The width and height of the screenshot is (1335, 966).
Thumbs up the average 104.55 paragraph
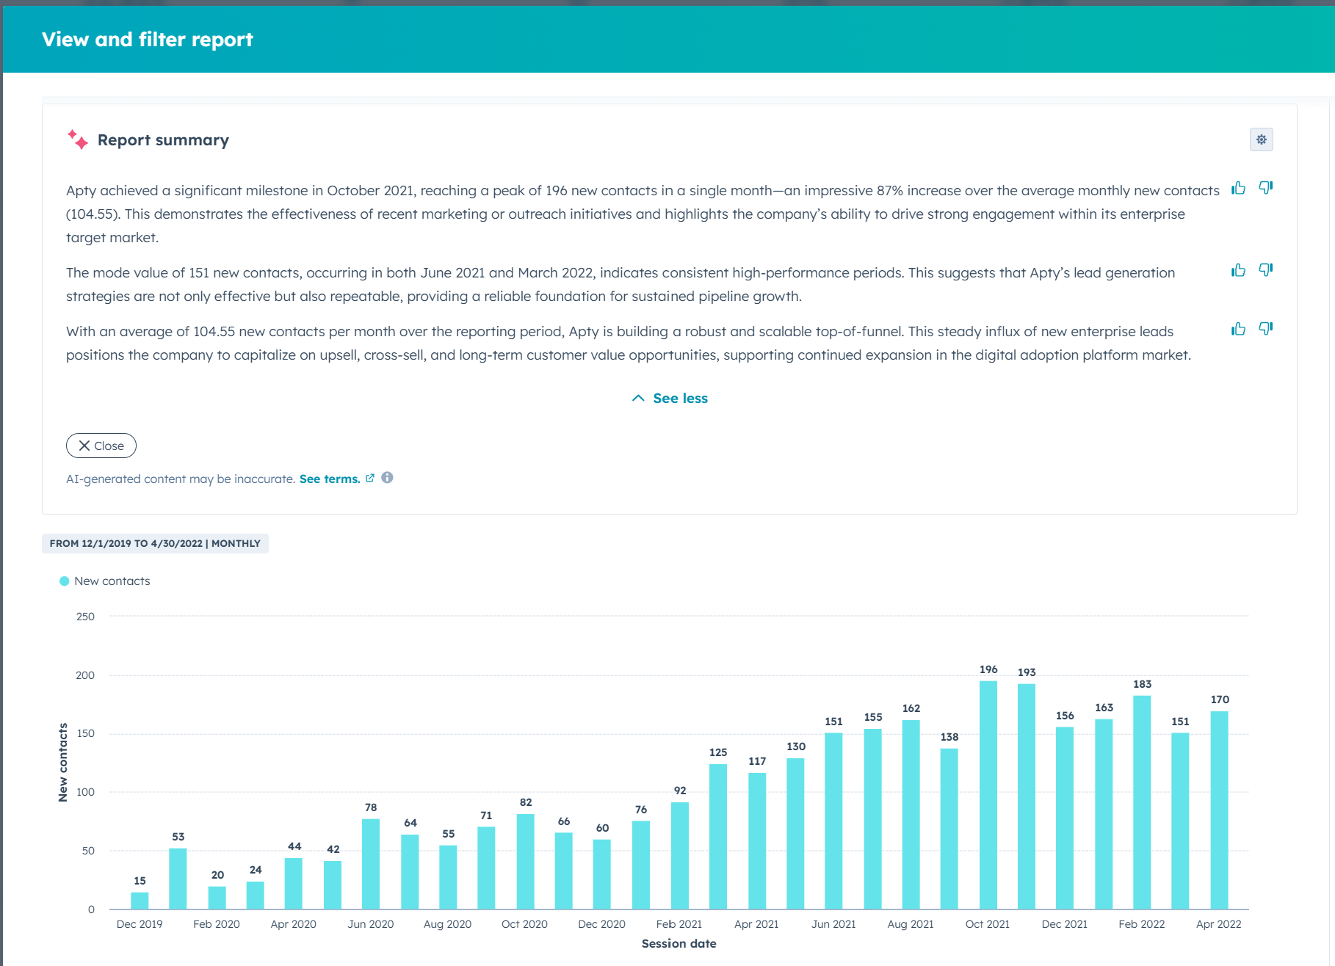pos(1239,329)
